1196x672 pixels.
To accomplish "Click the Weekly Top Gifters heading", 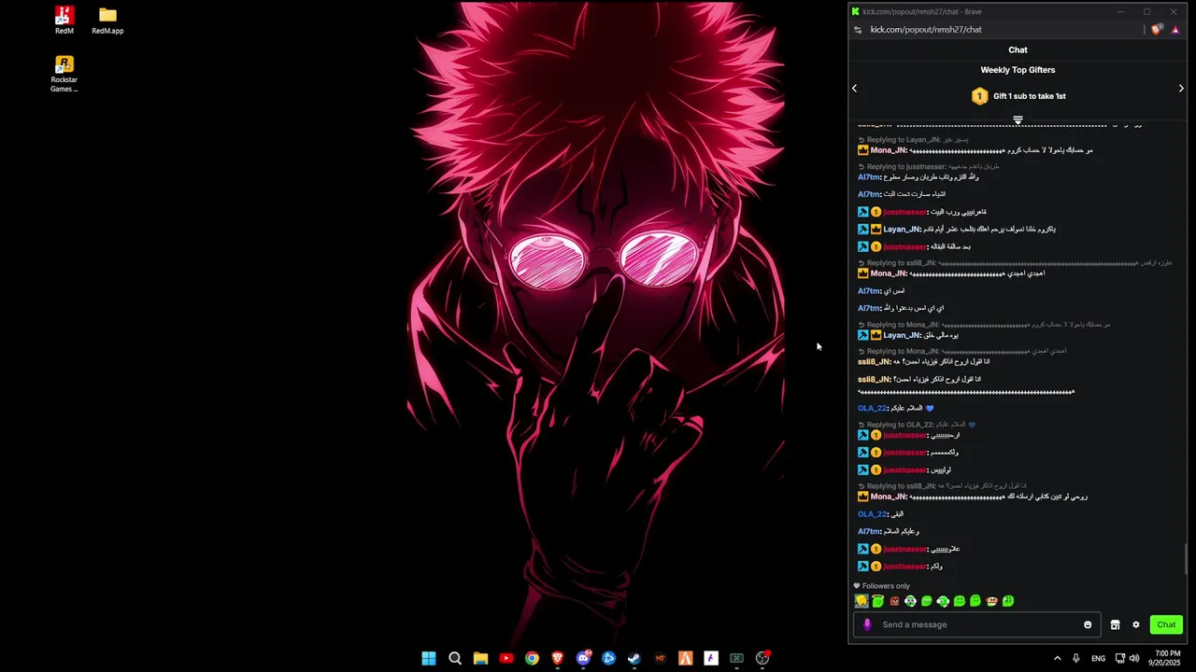I will click(1018, 70).
